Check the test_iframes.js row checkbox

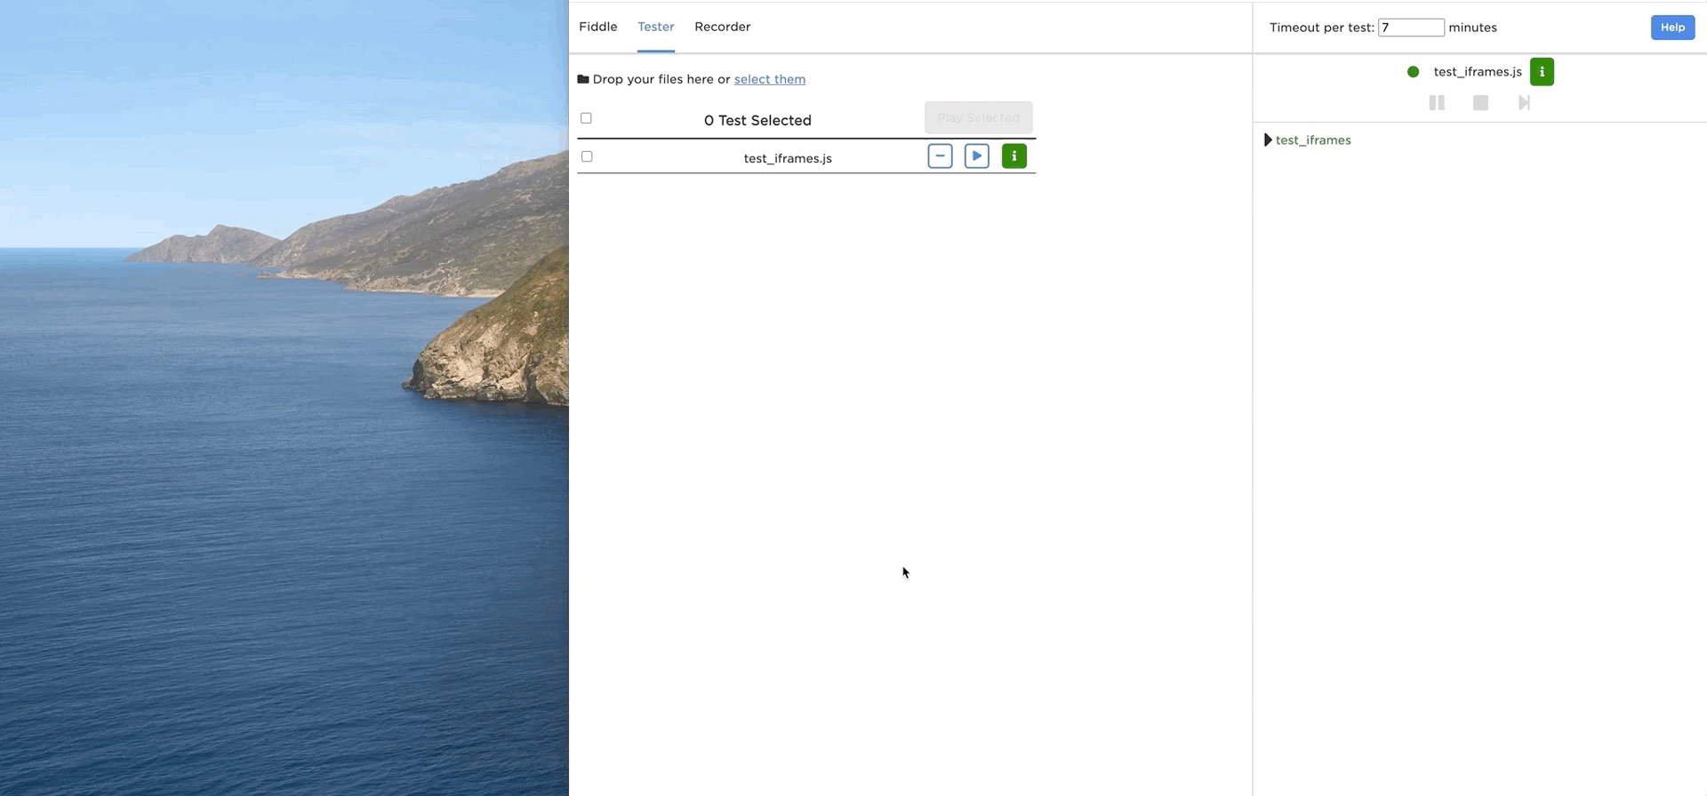(x=587, y=156)
